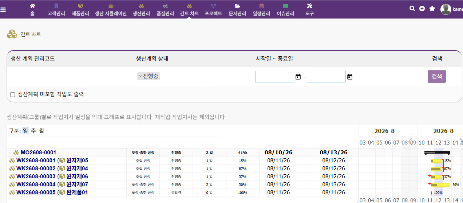Open 생산 시뮬레이션 menu
This screenshot has height=203, width=463.
[x=111, y=10]
